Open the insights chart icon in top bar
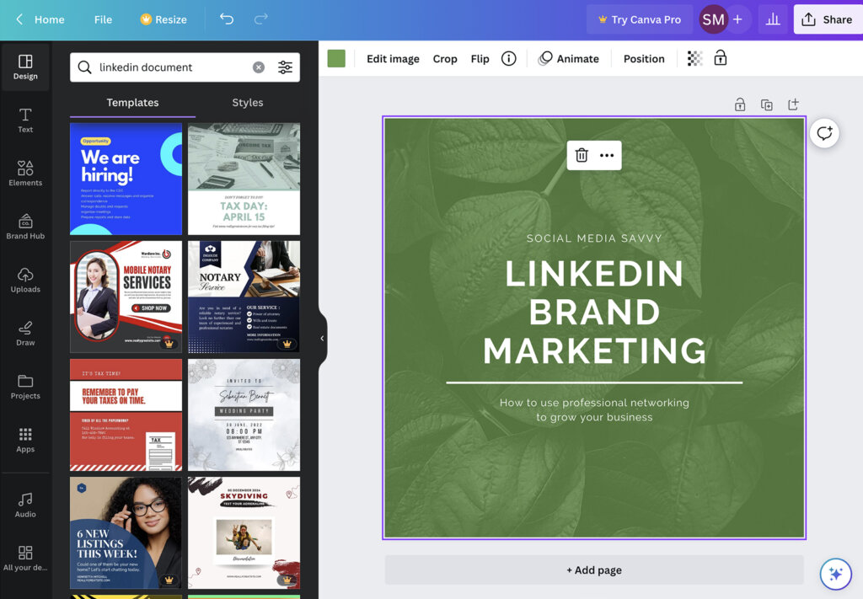Image resolution: width=863 pixels, height=599 pixels. [x=773, y=19]
